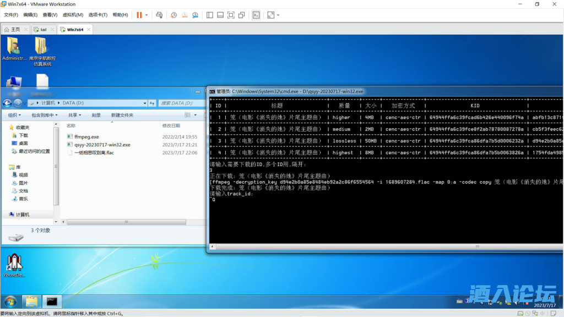Click the horizontal scrollbar in file list
The width and height of the screenshot is (564, 317).
[127, 222]
